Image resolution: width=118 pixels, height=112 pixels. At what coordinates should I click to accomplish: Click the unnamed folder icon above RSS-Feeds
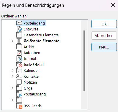click(19, 100)
